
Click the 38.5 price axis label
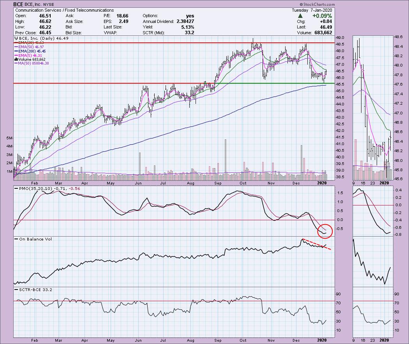(x=340, y=177)
